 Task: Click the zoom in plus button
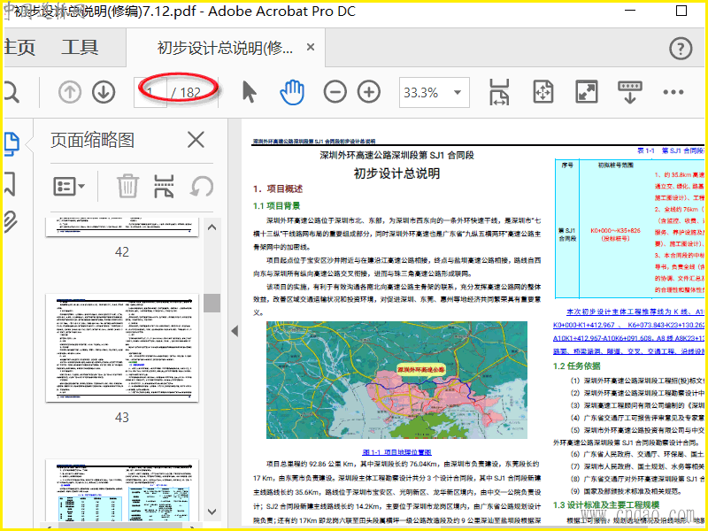368,92
